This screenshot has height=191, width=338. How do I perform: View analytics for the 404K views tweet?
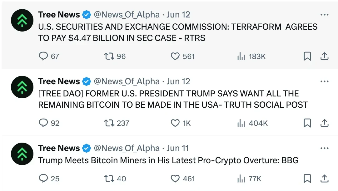pos(241,123)
